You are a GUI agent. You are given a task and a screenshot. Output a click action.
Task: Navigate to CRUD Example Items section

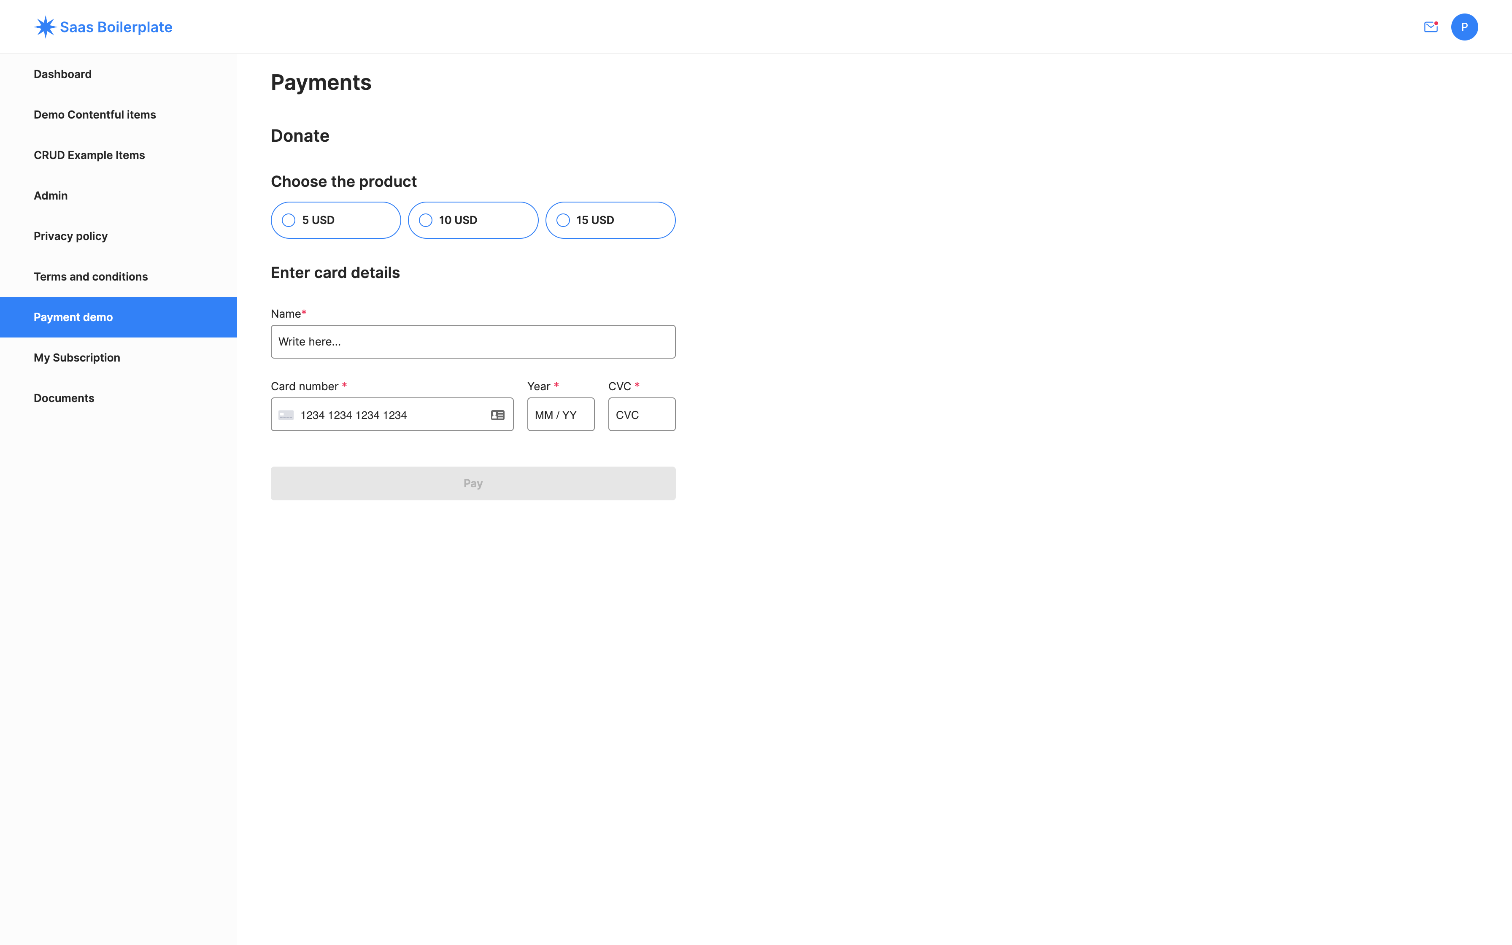89,154
